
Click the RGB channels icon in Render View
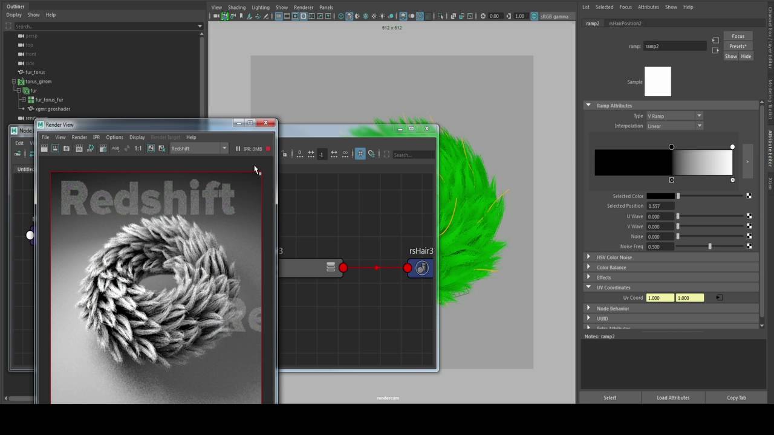[x=115, y=149]
